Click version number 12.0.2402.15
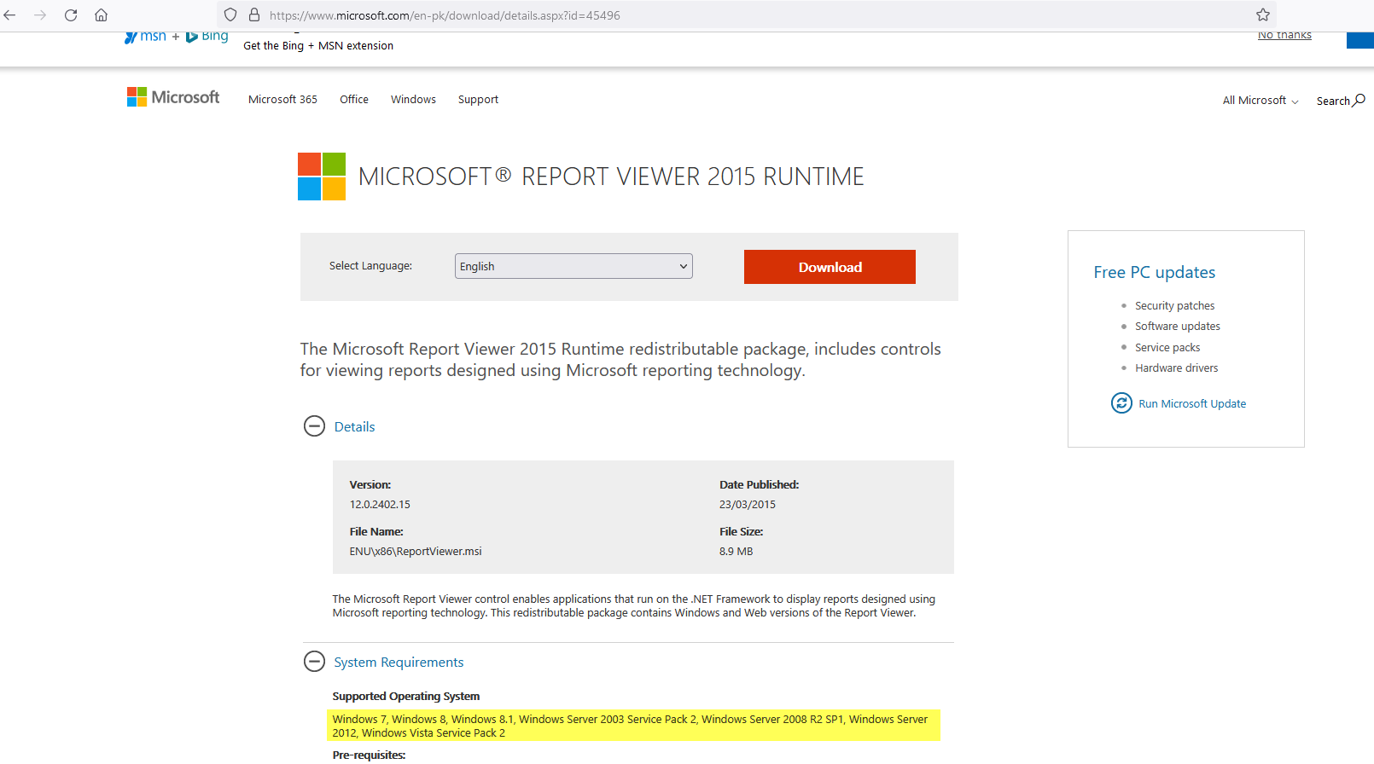 pos(380,505)
